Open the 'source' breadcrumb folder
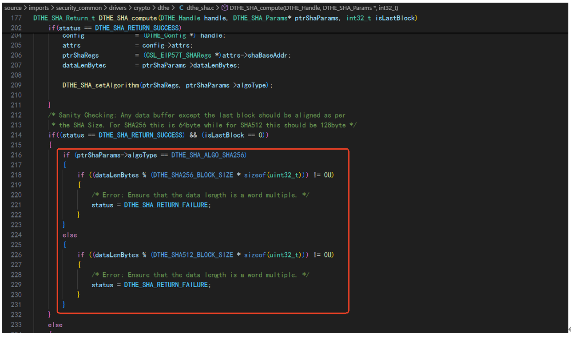 pos(13,8)
